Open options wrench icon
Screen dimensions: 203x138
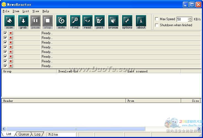point(127,22)
